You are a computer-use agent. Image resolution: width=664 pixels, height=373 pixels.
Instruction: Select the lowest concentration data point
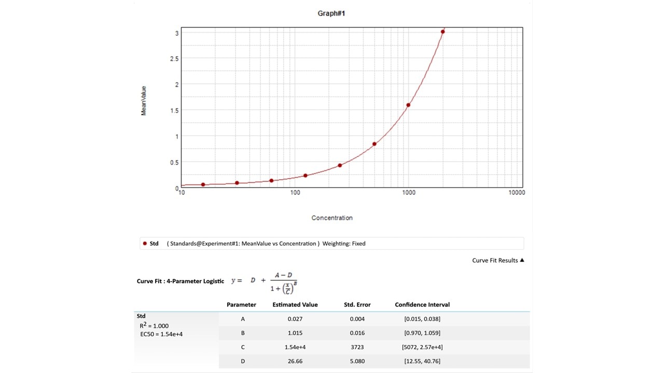tap(203, 184)
